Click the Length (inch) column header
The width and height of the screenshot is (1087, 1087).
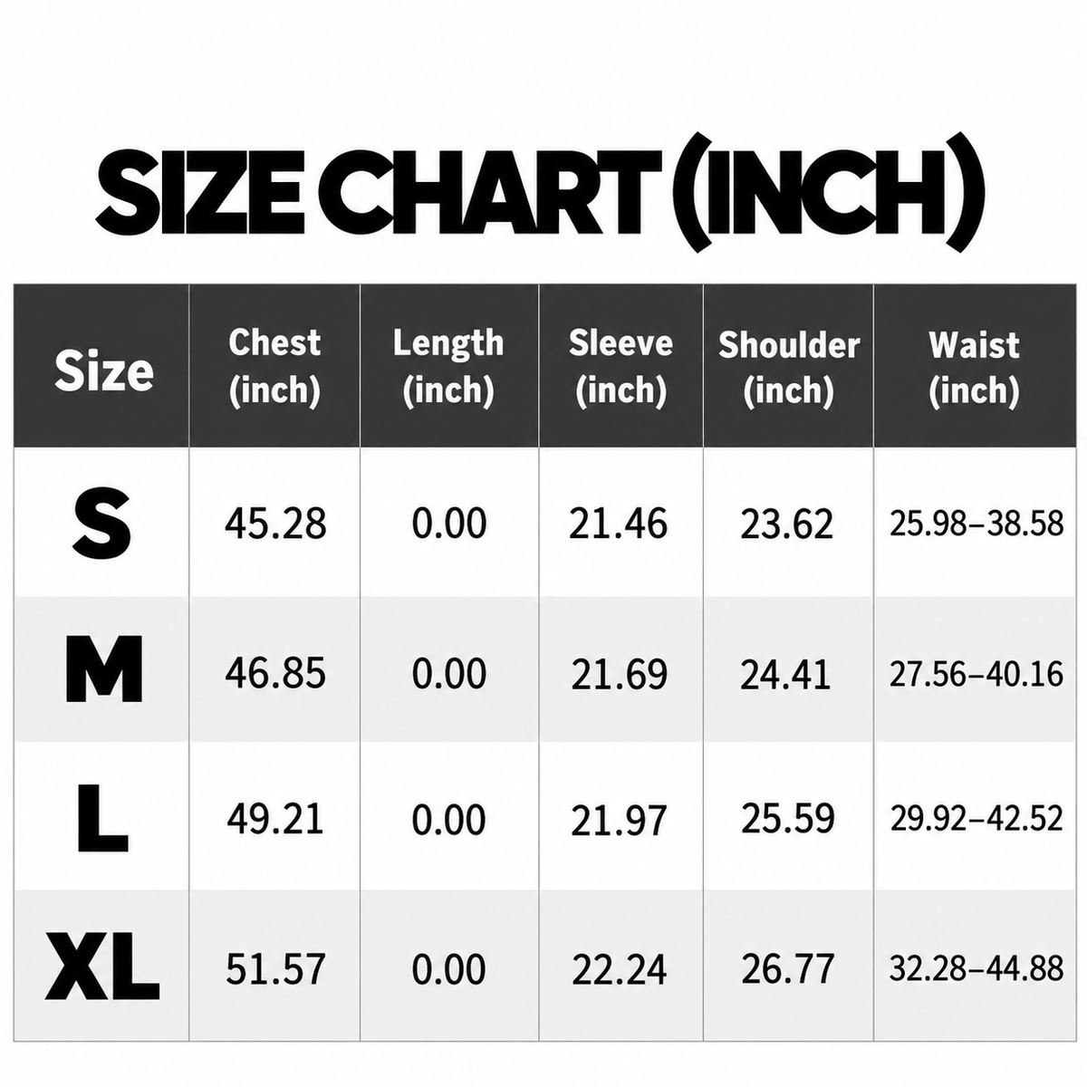click(447, 366)
